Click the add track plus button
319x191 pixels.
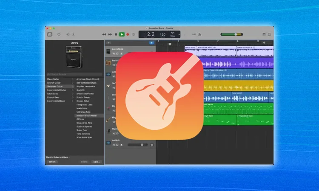tap(108, 43)
